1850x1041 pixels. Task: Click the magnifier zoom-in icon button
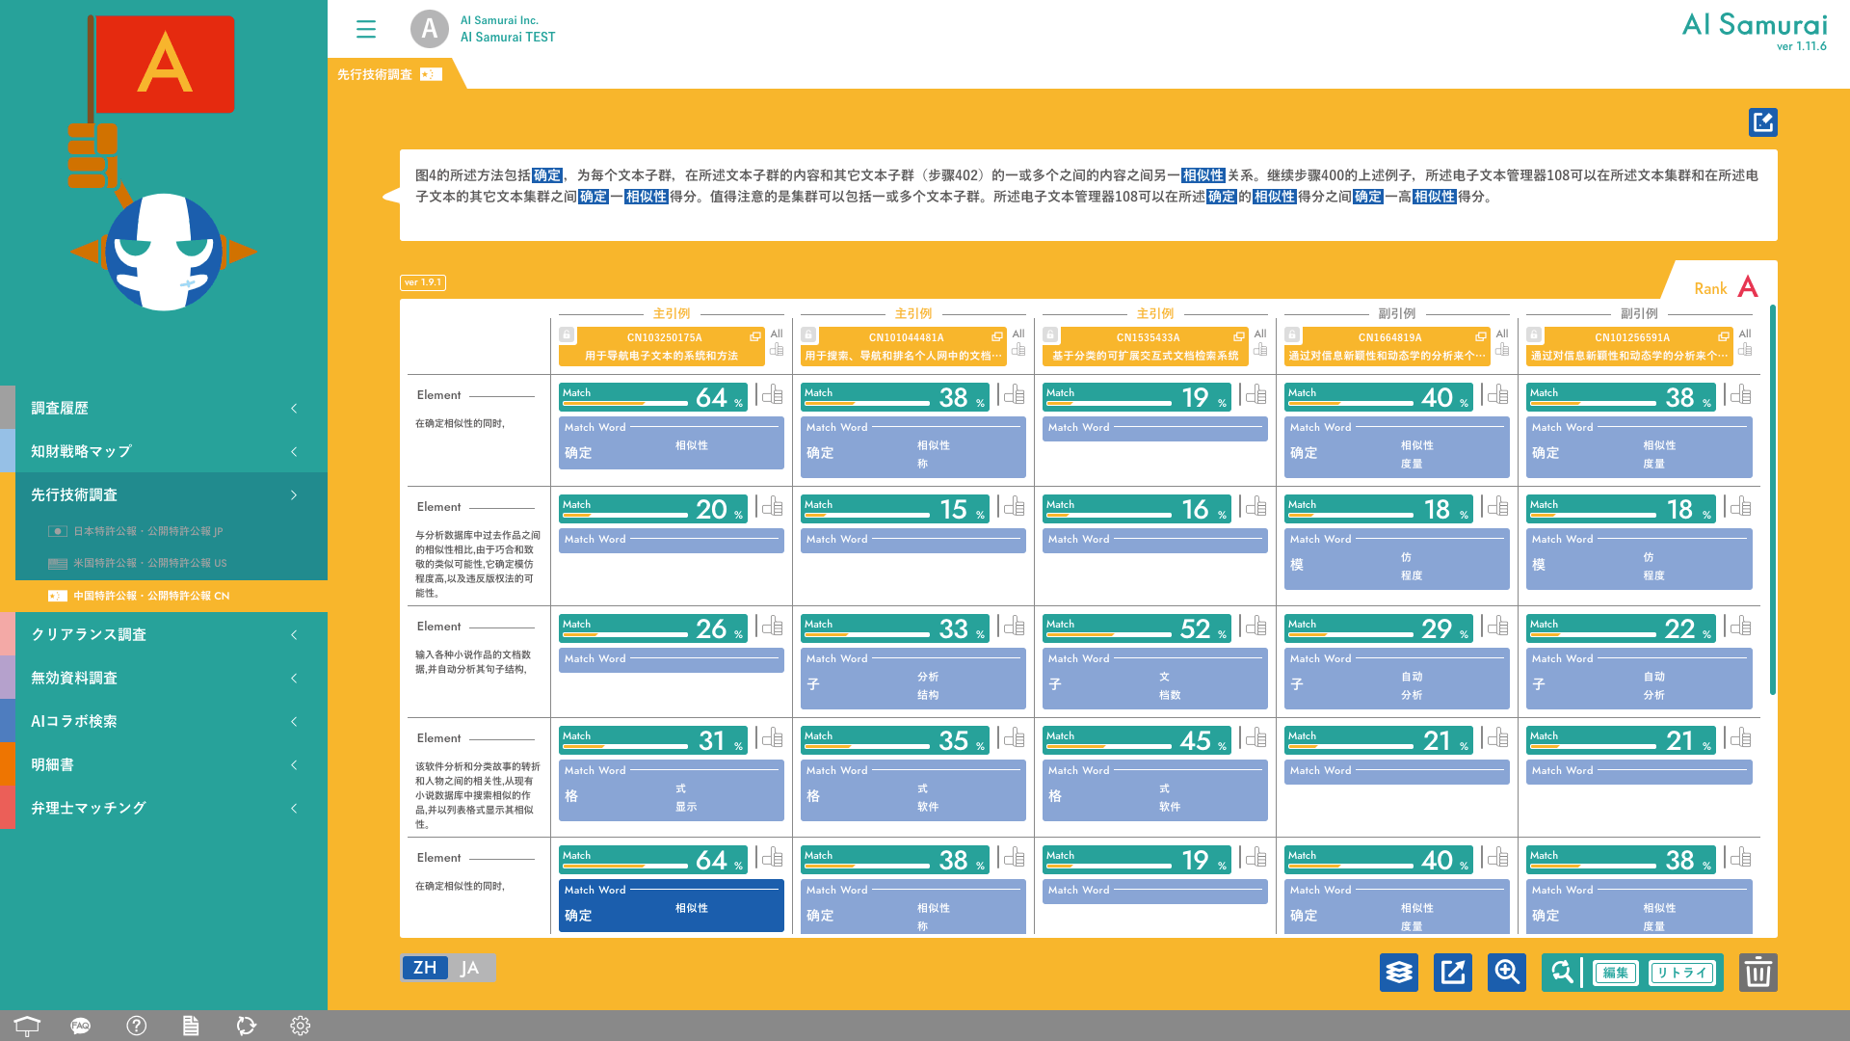pyautogui.click(x=1506, y=973)
